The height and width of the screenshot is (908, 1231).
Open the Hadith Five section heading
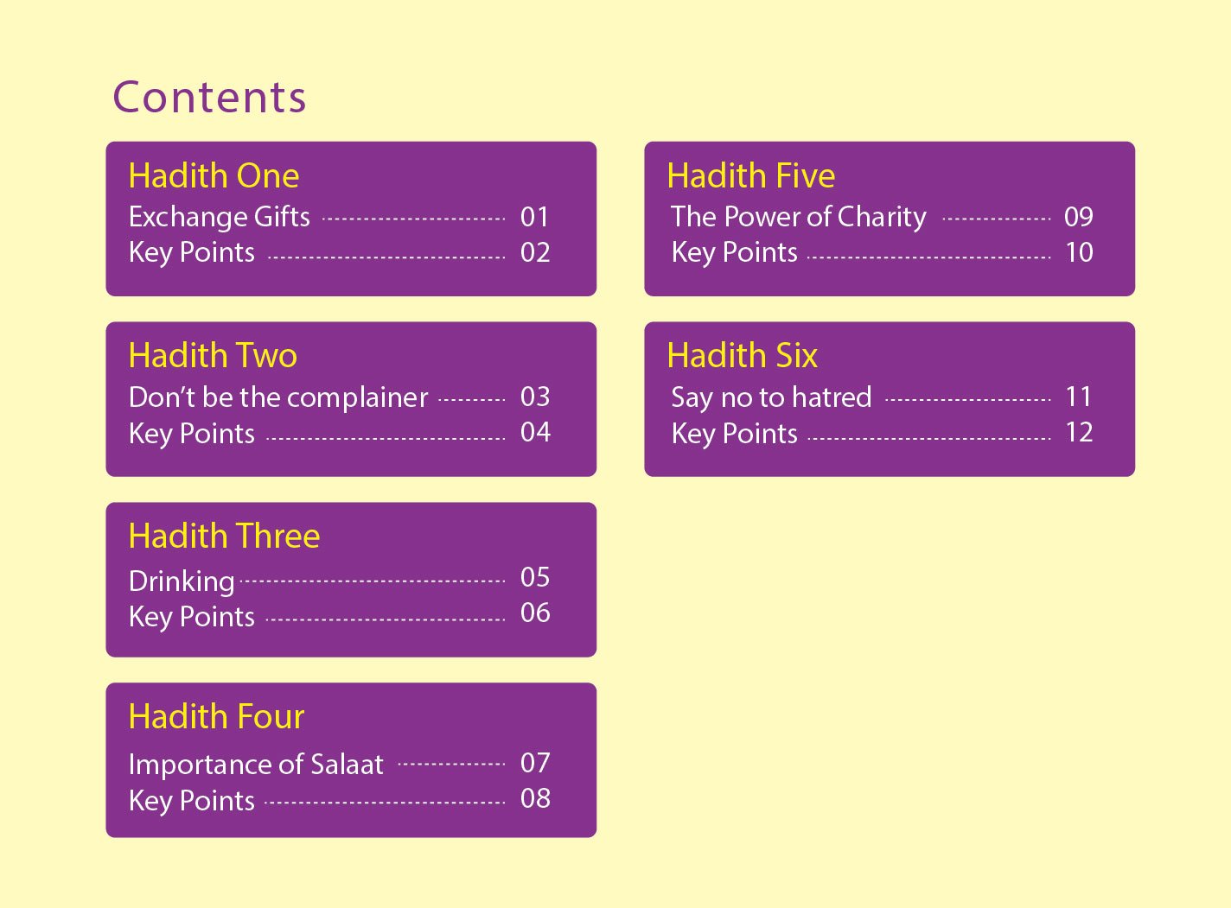[x=751, y=176]
